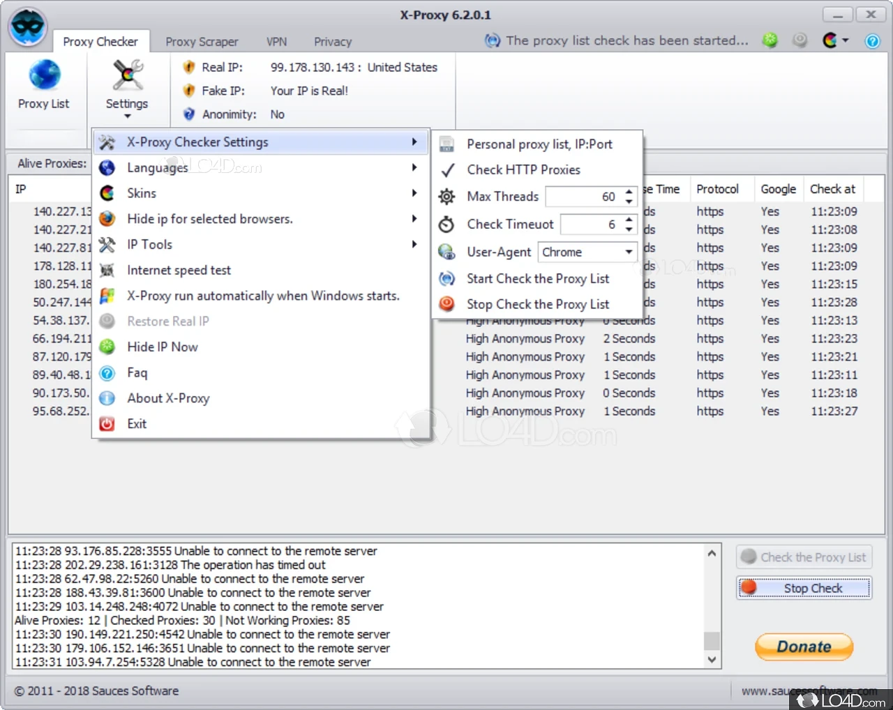Click the Donate button
Viewport: 893px width, 710px height.
pos(804,647)
